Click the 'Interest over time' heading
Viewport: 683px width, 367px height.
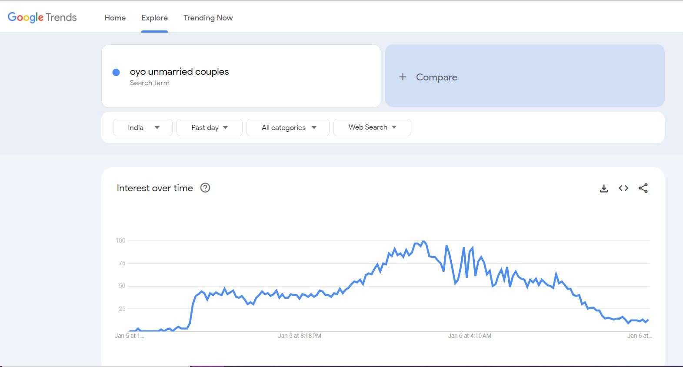[x=155, y=188]
